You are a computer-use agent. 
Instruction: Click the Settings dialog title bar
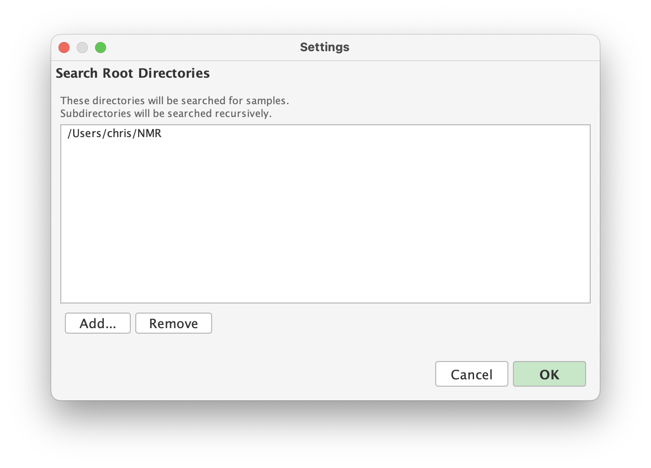coord(325,47)
